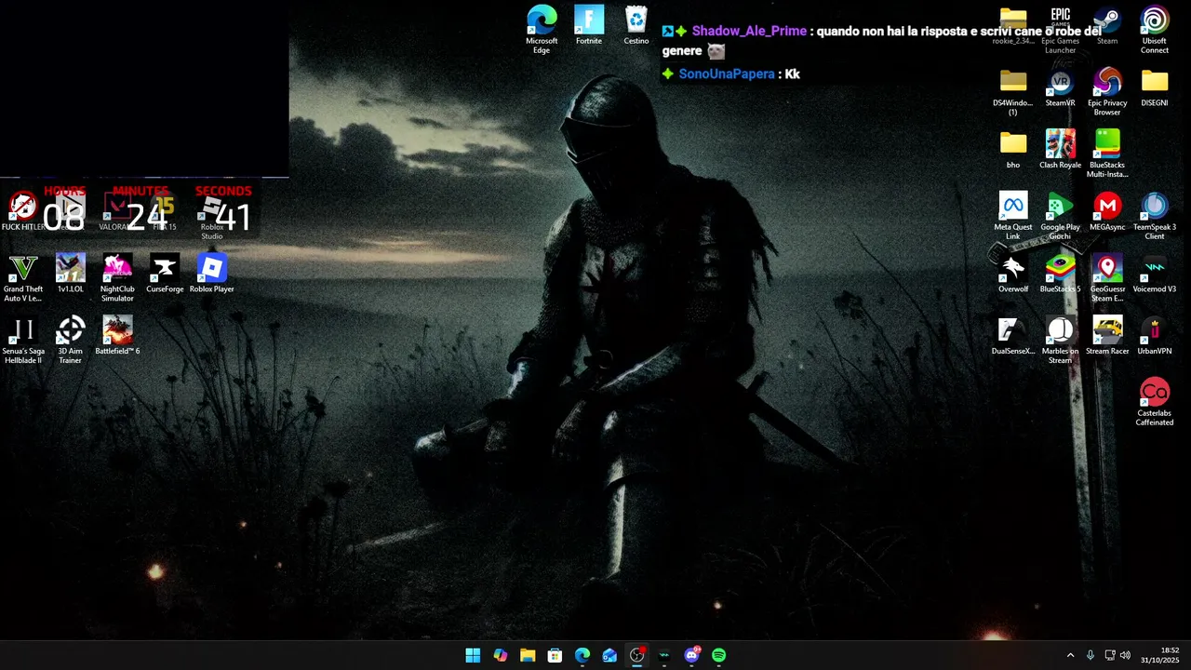This screenshot has width=1191, height=670.
Task: Launch Grand Theft Auto V shortcut
Action: tap(23, 278)
